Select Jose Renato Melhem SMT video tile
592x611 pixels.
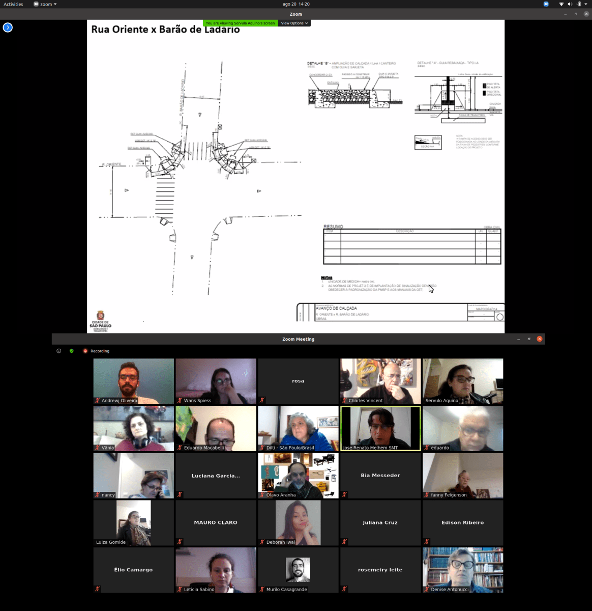pyautogui.click(x=380, y=428)
